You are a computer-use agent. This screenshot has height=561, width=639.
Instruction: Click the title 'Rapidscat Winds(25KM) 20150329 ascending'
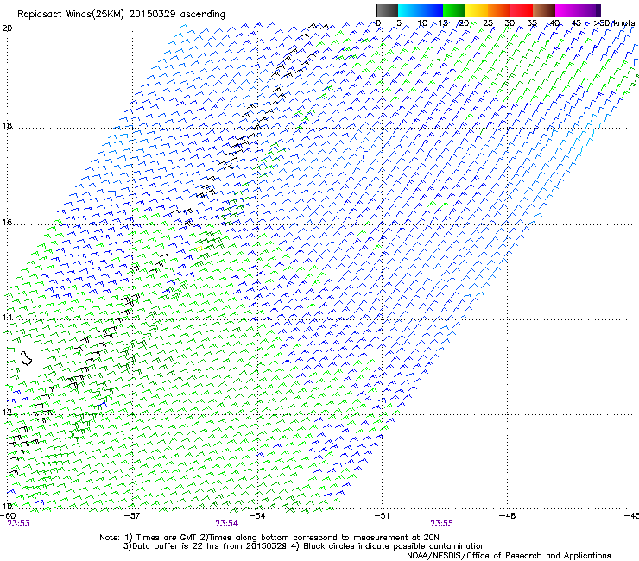121,15
